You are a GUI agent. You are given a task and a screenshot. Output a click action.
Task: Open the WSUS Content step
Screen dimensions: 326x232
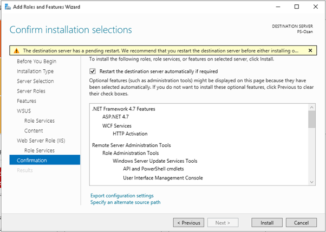coord(34,130)
